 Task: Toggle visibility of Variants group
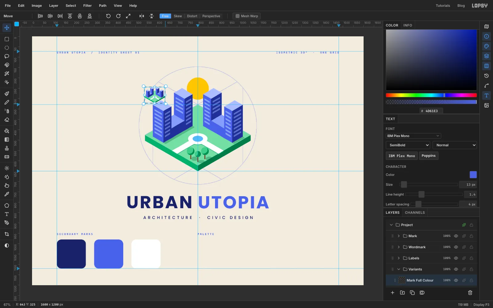(x=456, y=269)
